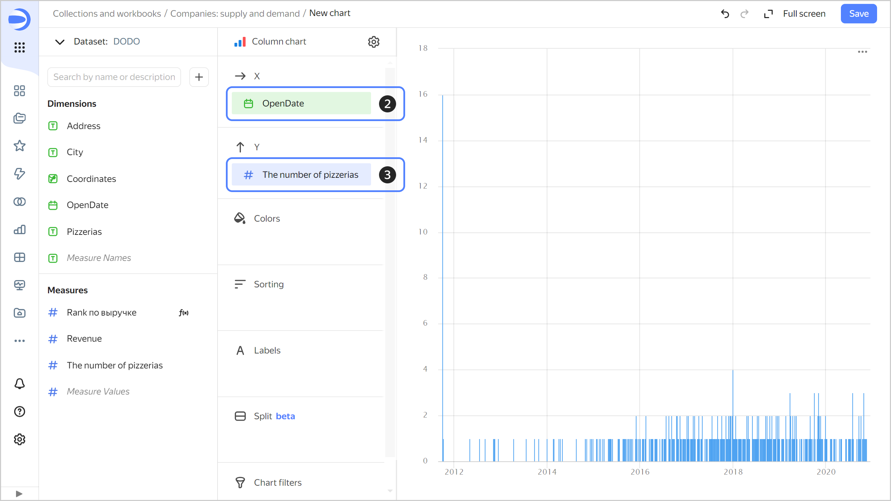Click the Rank по выручке formula icon
This screenshot has width=891, height=501.
[183, 312]
